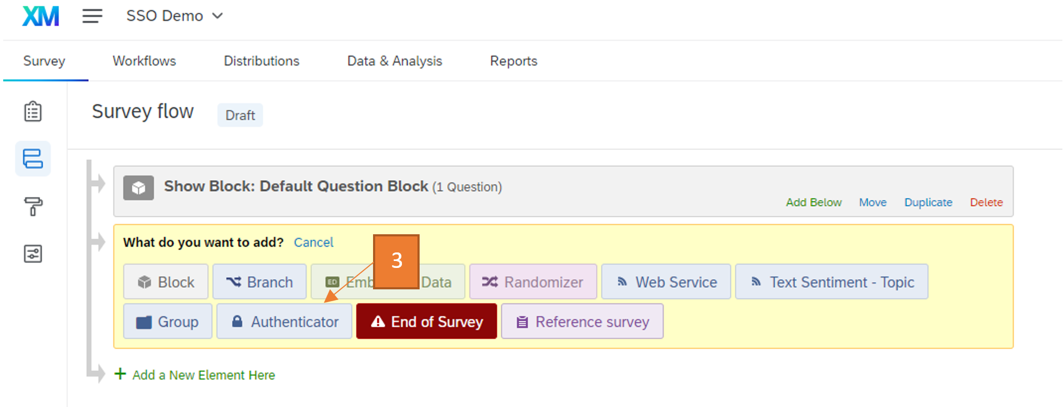Add an Authenticator element
Screen dimensions: 1064x407
point(284,321)
